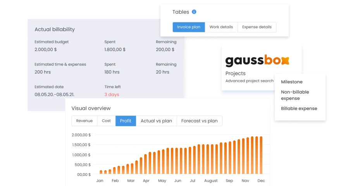The image size is (355, 186).
Task: Show the Forecast vs plan chart
Action: (199, 121)
